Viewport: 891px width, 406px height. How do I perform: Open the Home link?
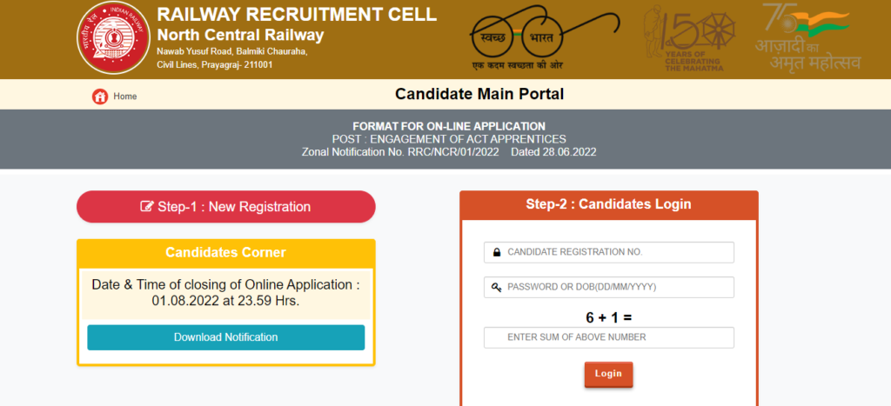[125, 97]
